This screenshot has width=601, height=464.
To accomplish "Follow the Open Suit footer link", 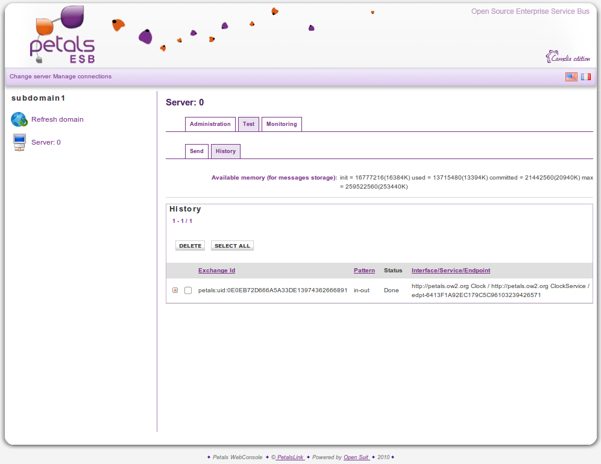I will (356, 457).
